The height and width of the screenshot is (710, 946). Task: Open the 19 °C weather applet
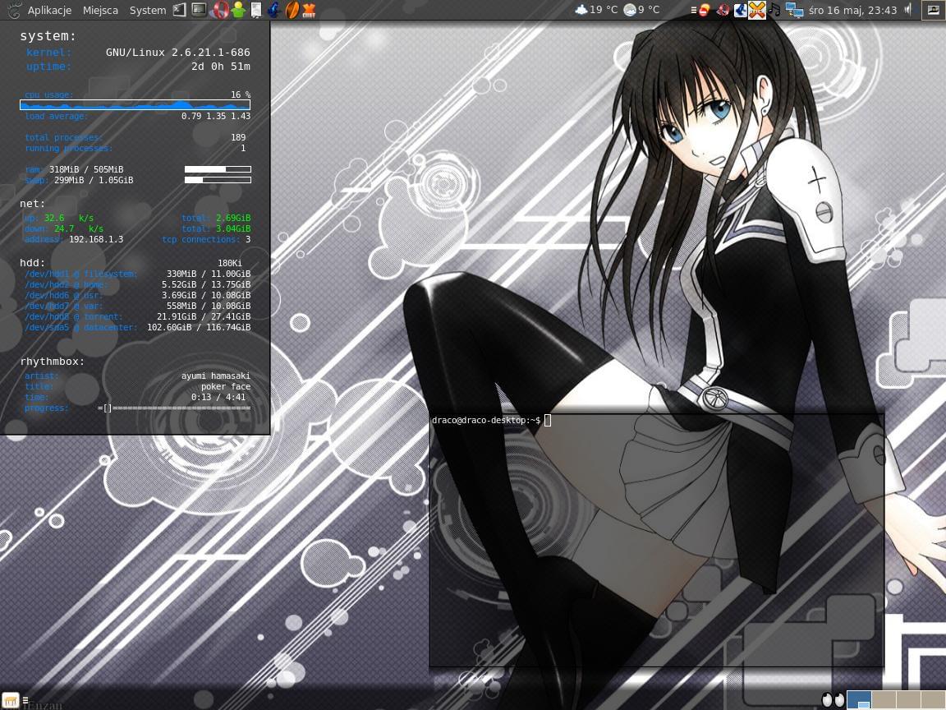pyautogui.click(x=596, y=10)
